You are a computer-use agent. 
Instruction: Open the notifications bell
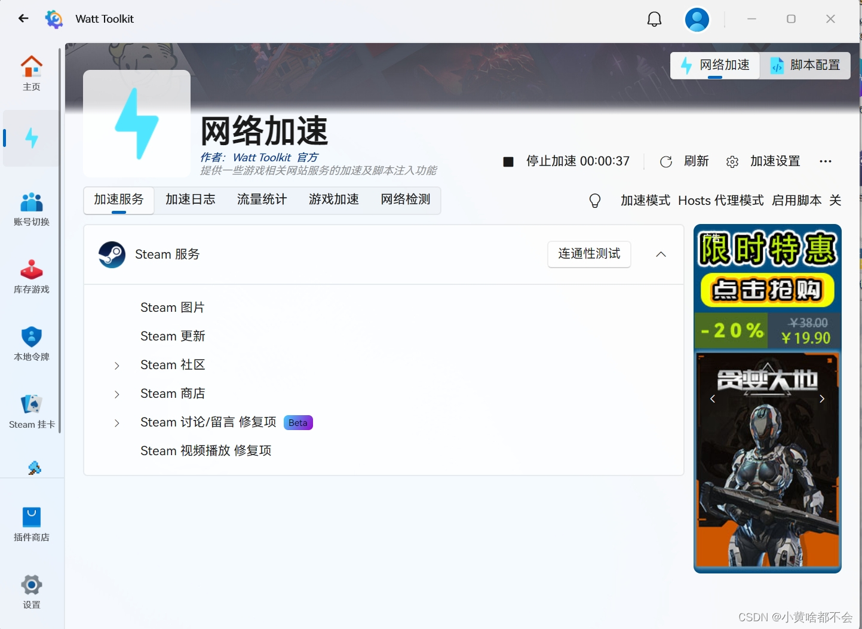pos(654,19)
